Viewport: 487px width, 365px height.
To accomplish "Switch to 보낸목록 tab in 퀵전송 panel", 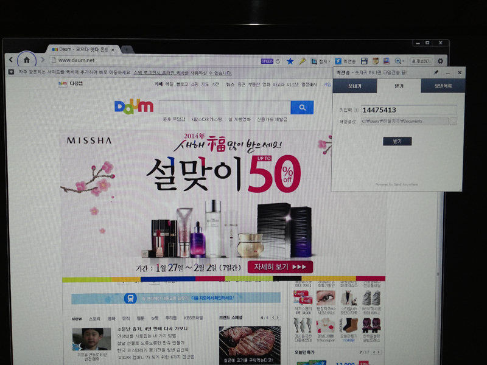I will (x=443, y=86).
